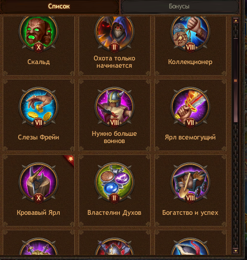Open the Богатство и успех cart icon
This screenshot has width=247, height=260.
tap(190, 183)
